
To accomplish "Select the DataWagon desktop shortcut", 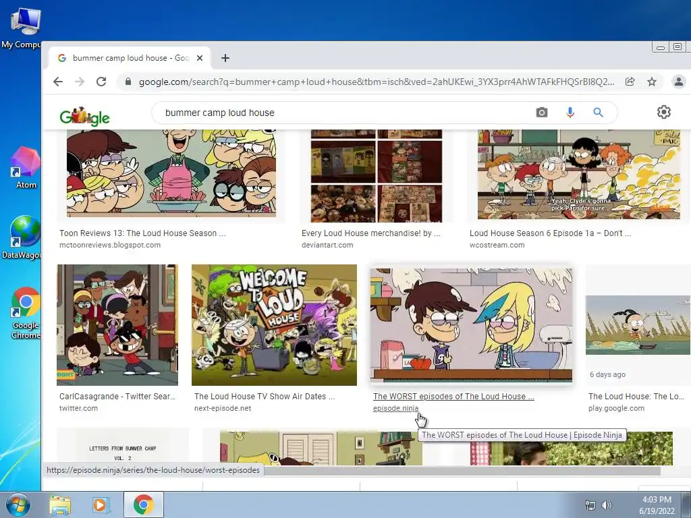I will pos(22,237).
